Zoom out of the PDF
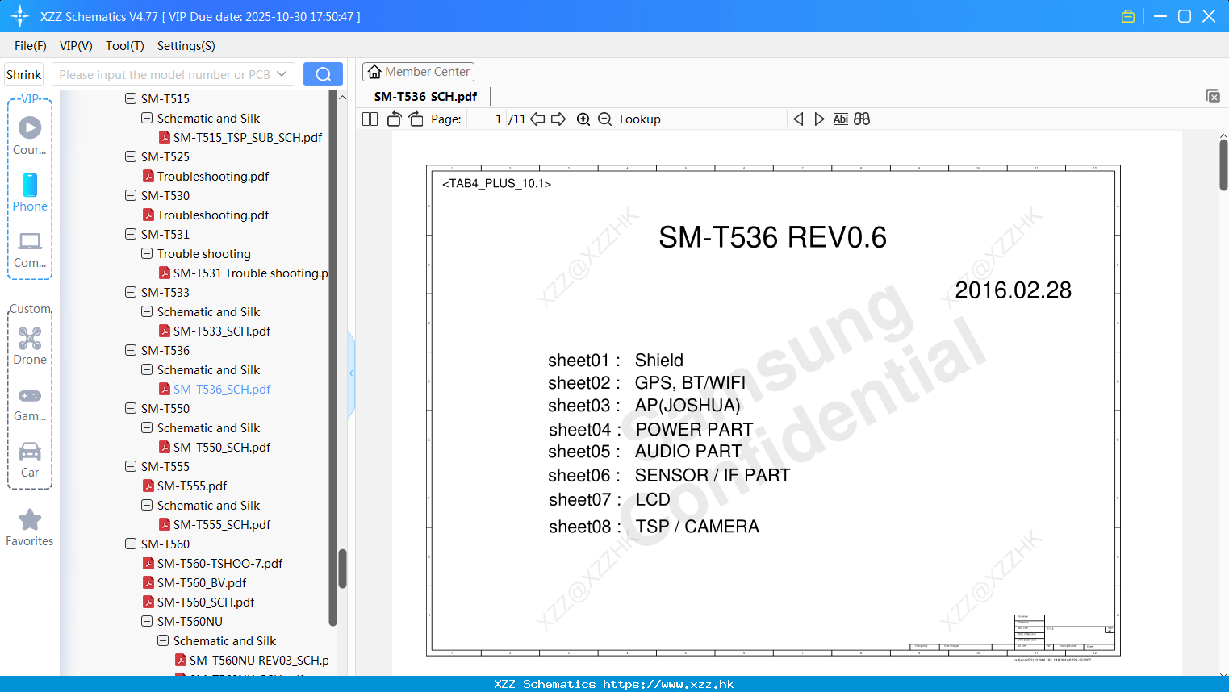1229x692 pixels. pos(604,119)
